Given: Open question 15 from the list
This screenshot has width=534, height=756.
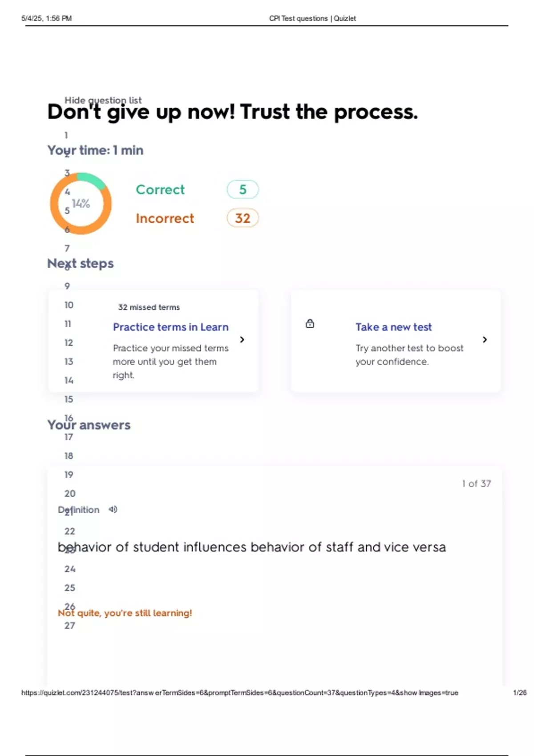Looking at the screenshot, I should click(x=69, y=399).
